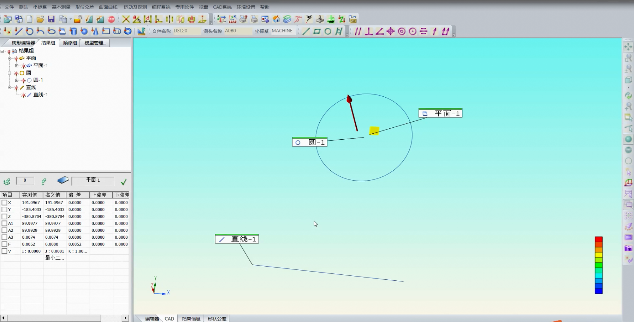Click the house home icon in toolbar
This screenshot has height=322, width=634.
(x=276, y=19)
